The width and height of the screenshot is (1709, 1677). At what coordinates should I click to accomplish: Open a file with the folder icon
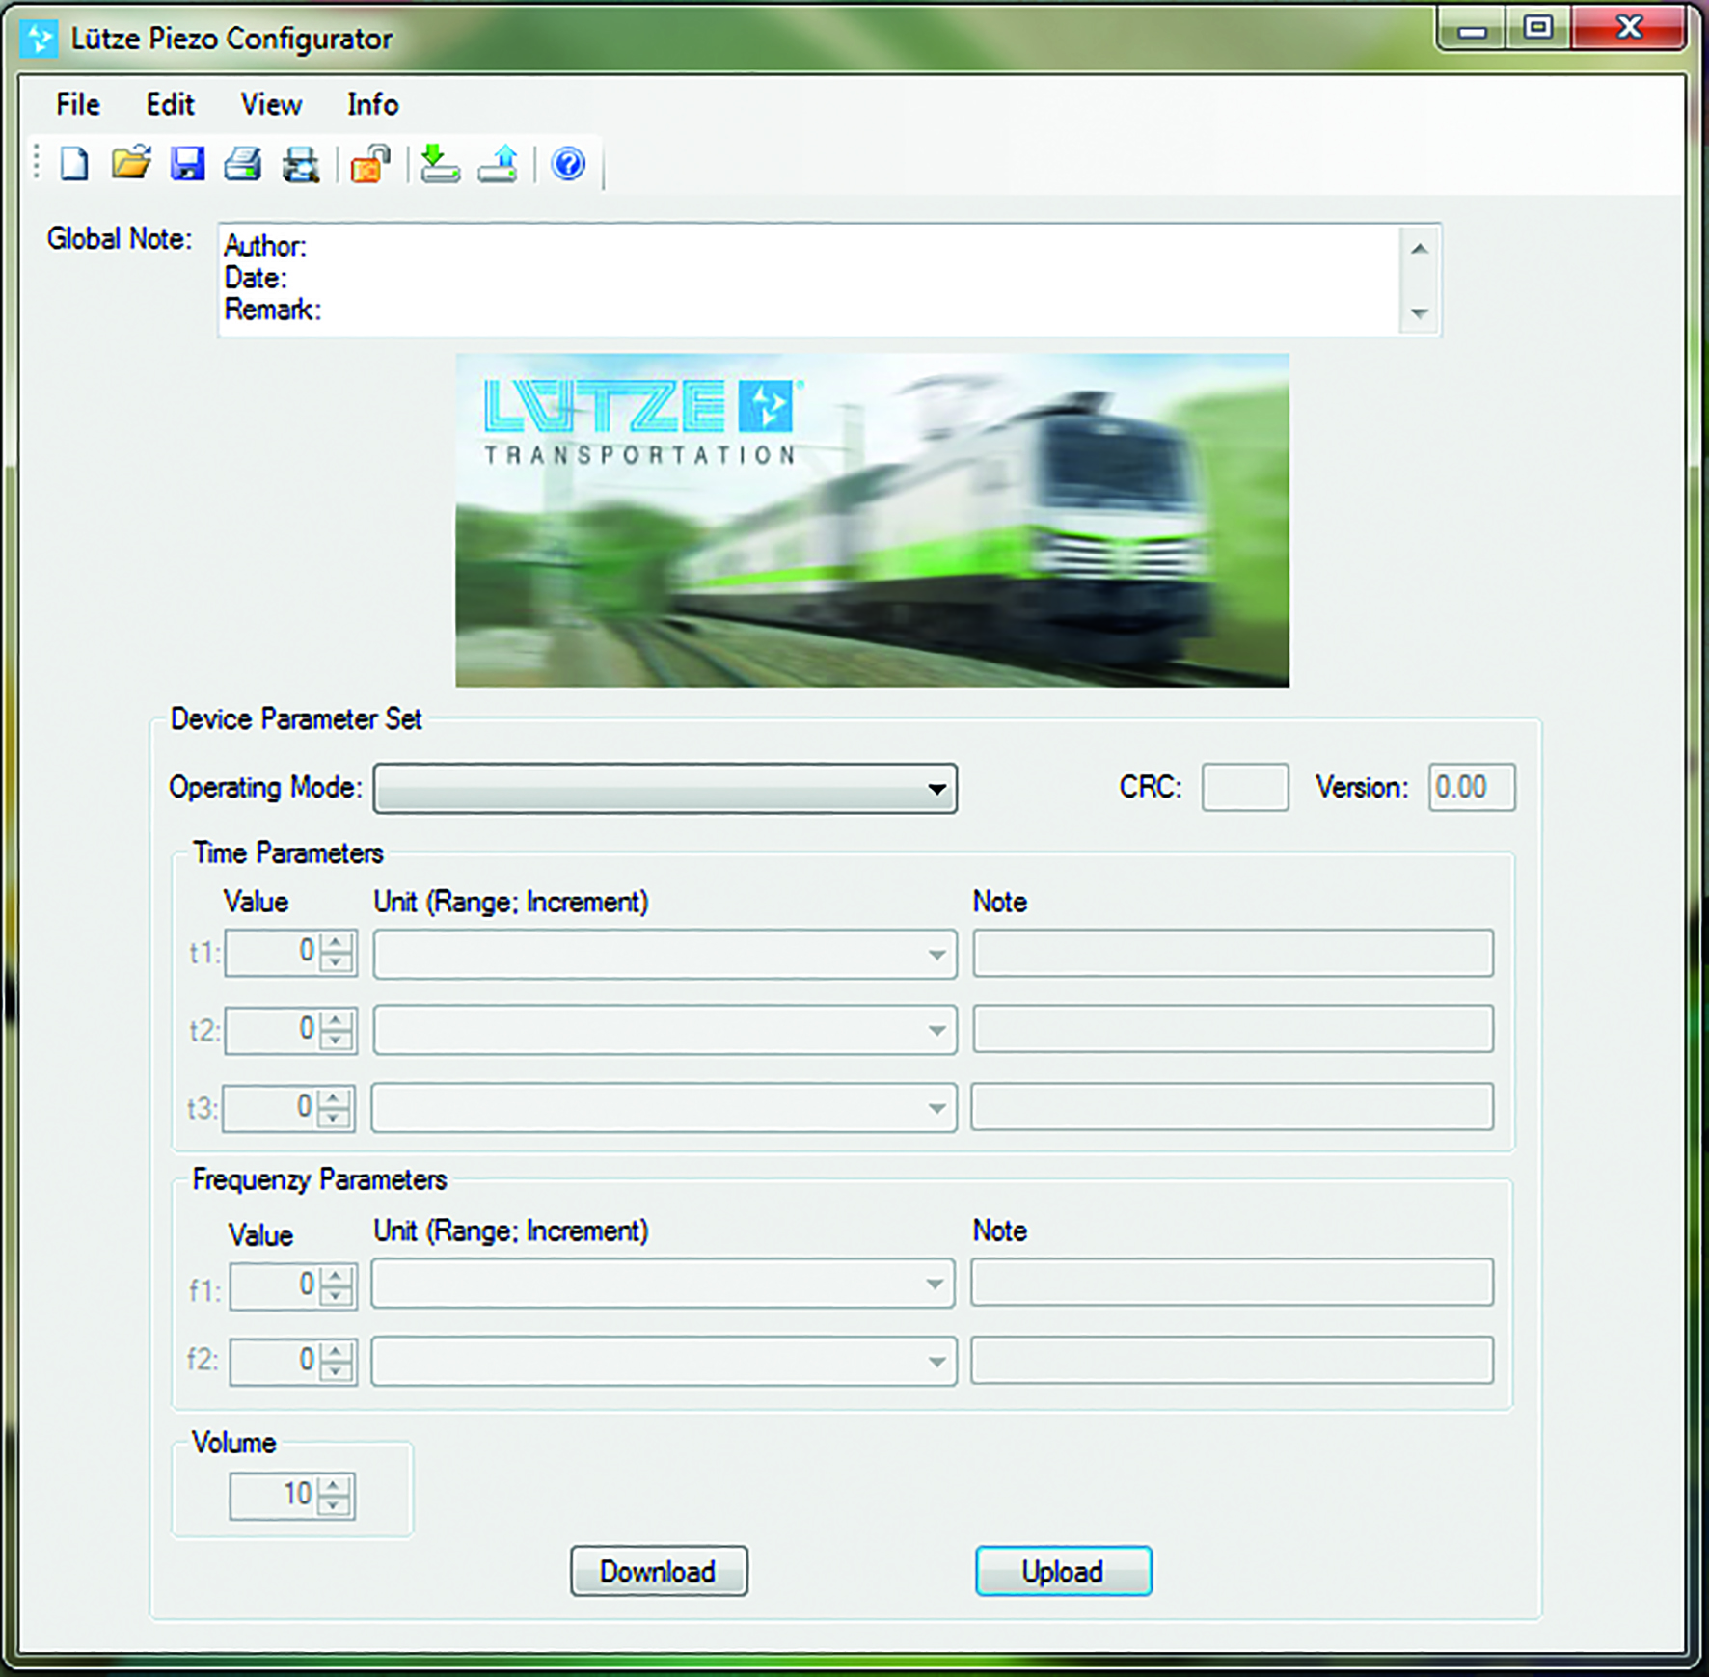(131, 163)
